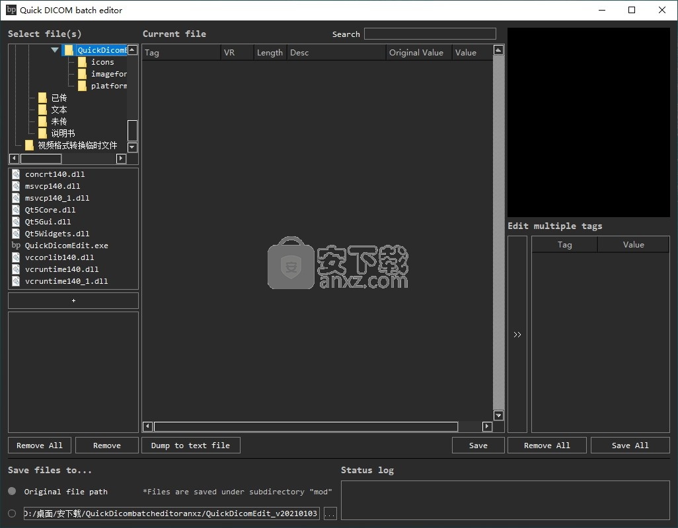
Task: Click Remove All under Edit multiple tags
Action: [547, 445]
